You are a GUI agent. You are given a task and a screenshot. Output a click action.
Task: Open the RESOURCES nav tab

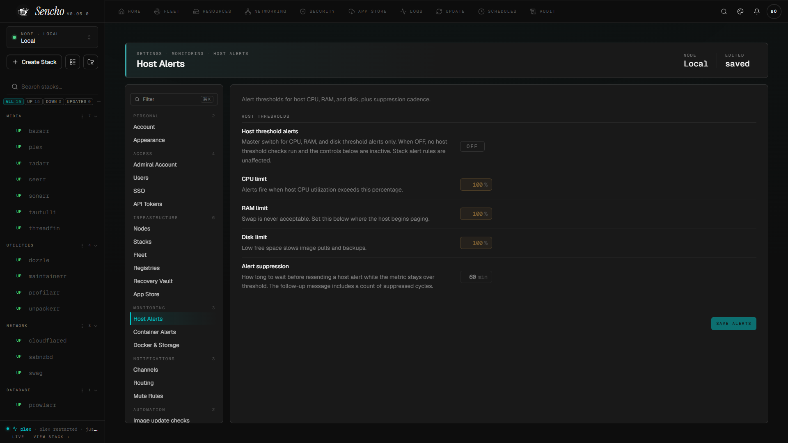tap(212, 11)
